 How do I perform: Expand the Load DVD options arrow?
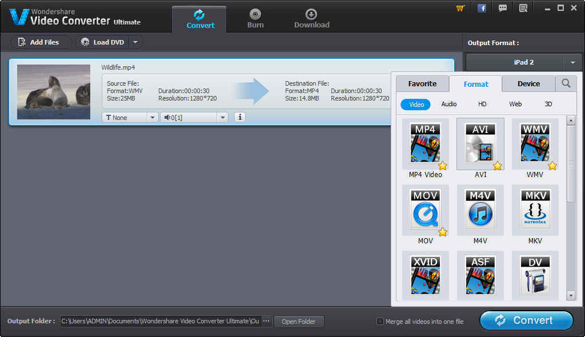pos(135,42)
